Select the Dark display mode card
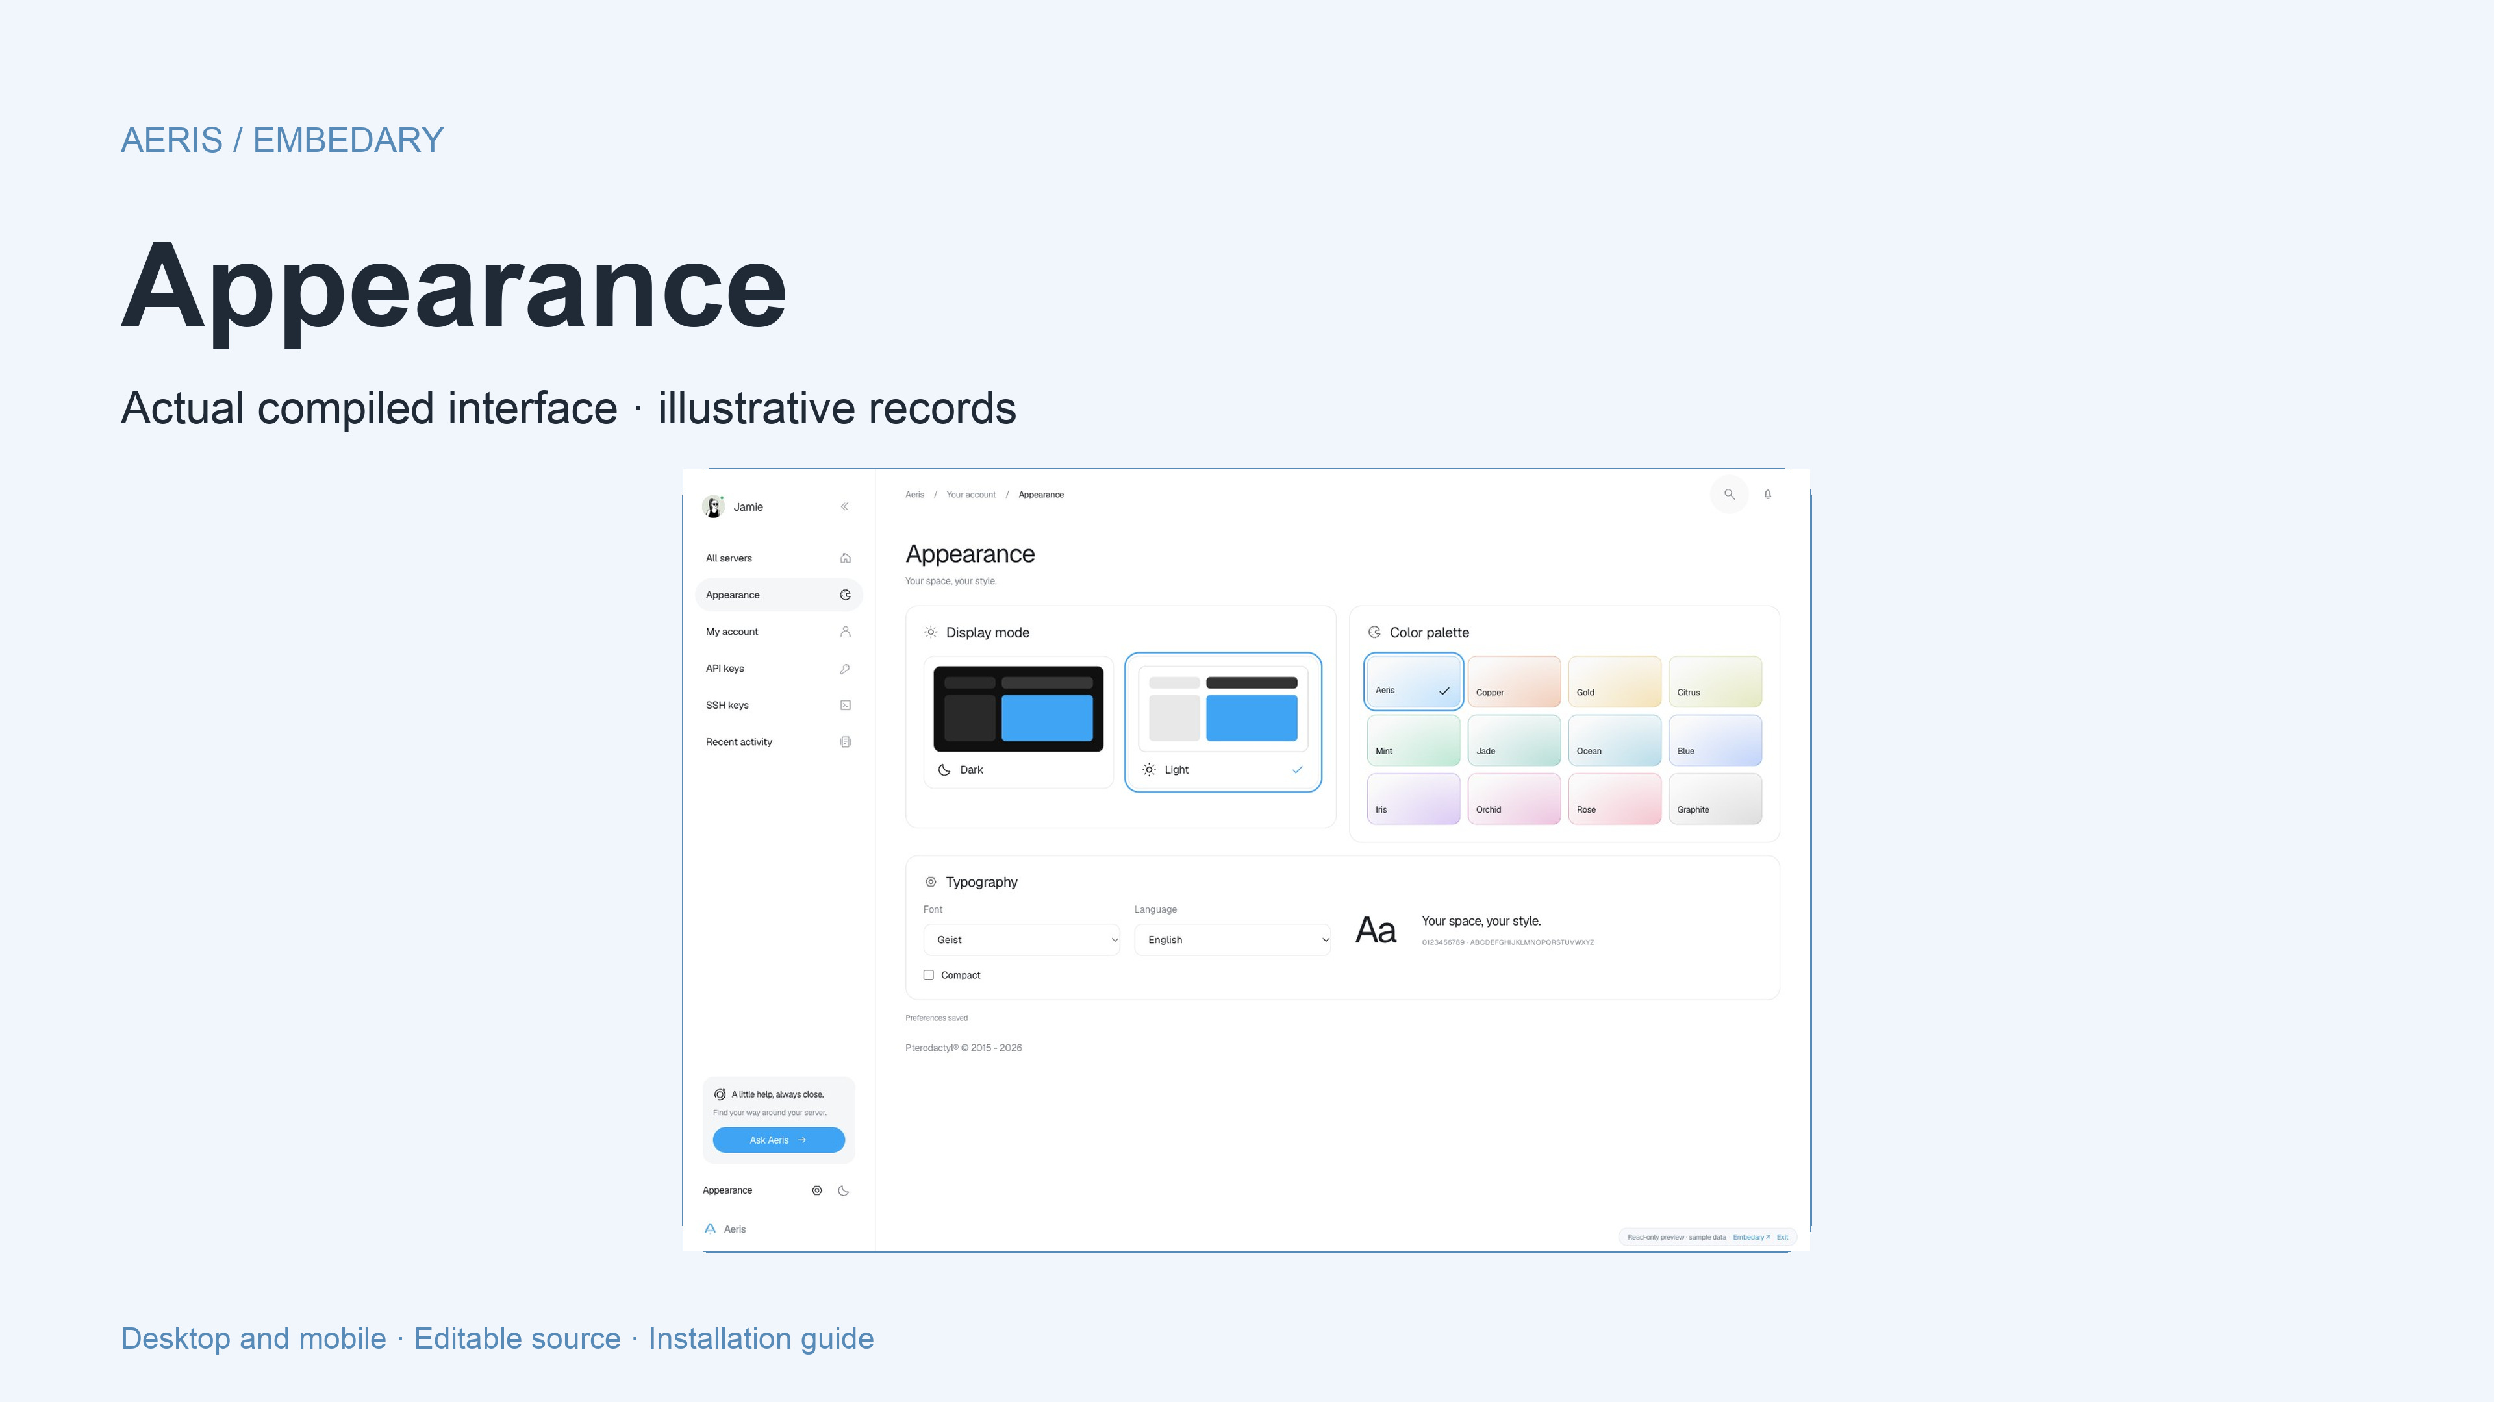 1018,722
